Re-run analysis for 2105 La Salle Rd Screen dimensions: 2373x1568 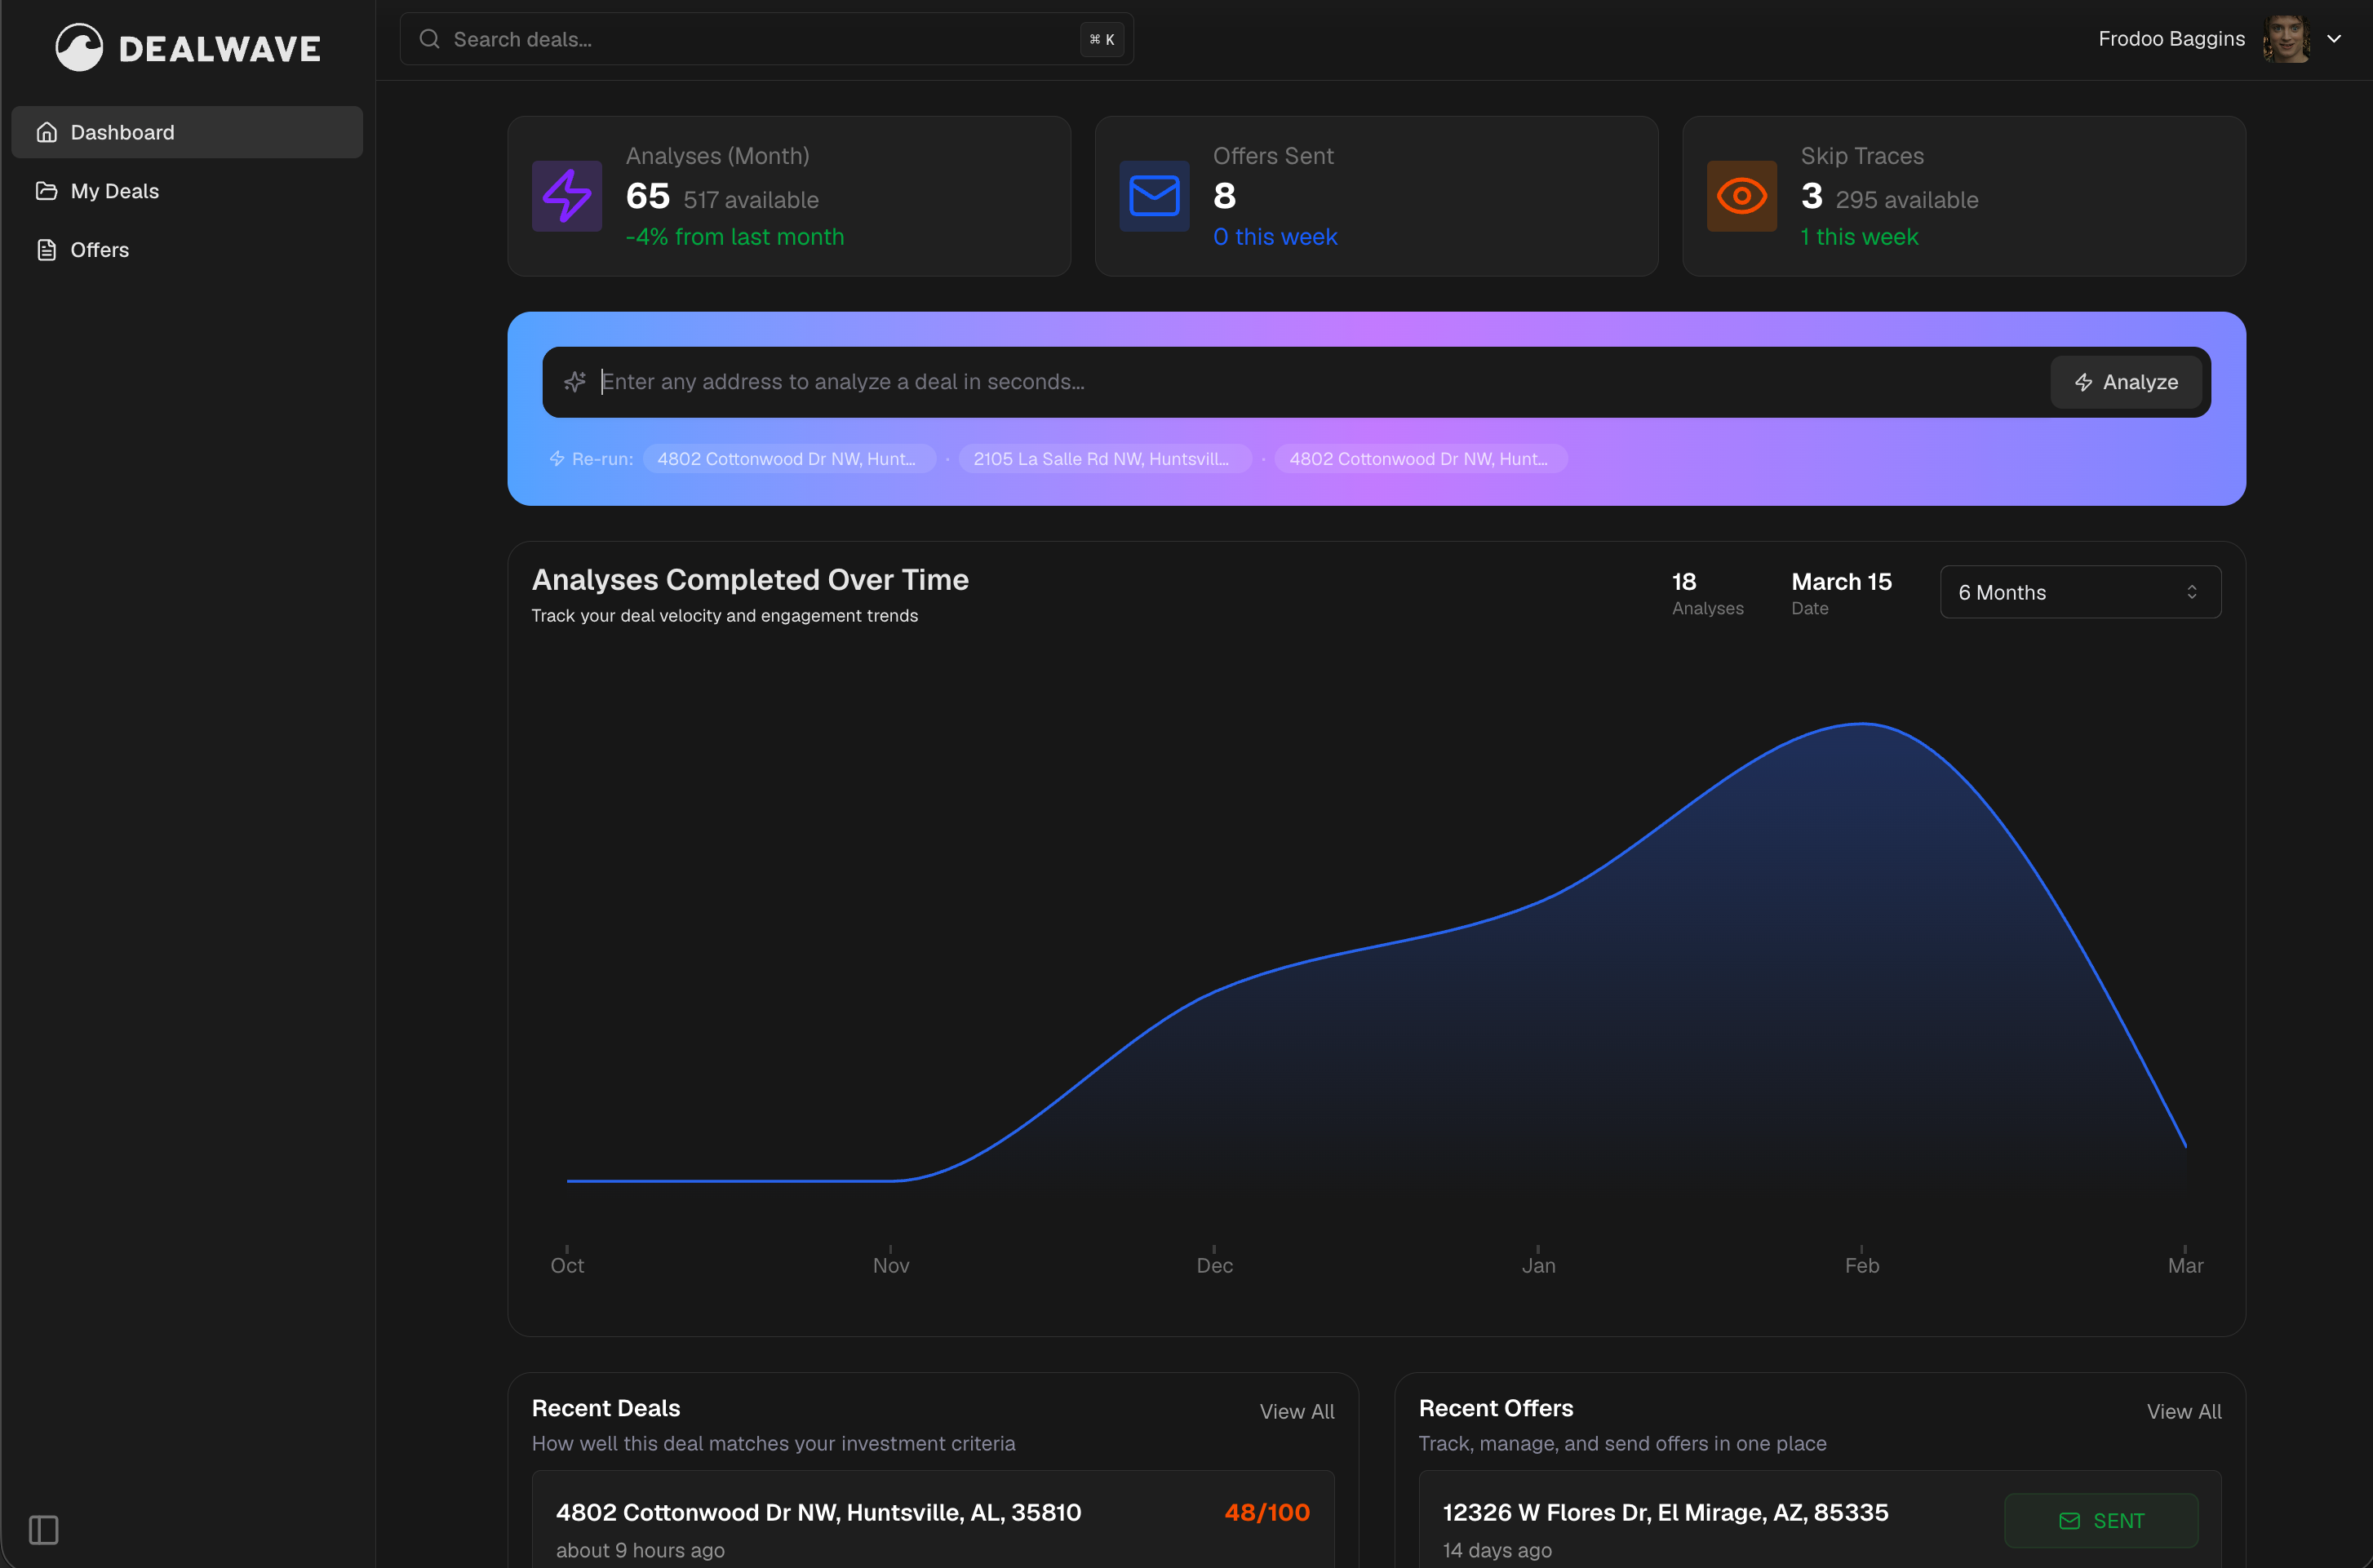pos(1104,458)
